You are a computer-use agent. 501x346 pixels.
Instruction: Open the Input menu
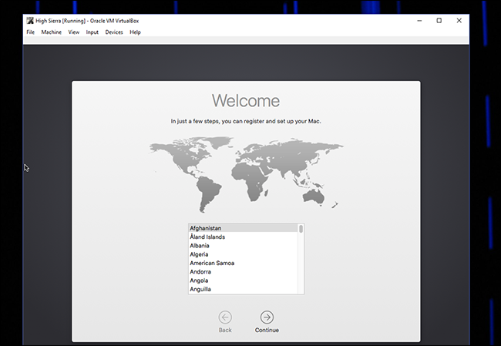click(92, 32)
